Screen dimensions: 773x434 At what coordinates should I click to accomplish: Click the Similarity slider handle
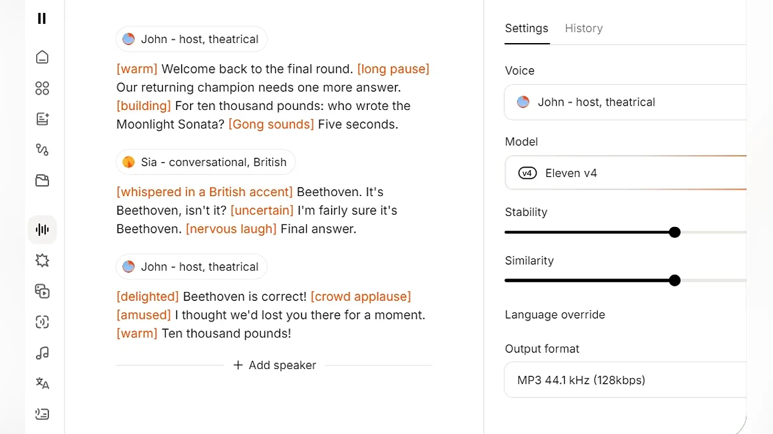674,280
